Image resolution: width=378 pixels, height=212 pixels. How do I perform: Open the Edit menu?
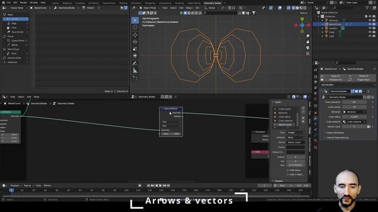click(15, 2)
